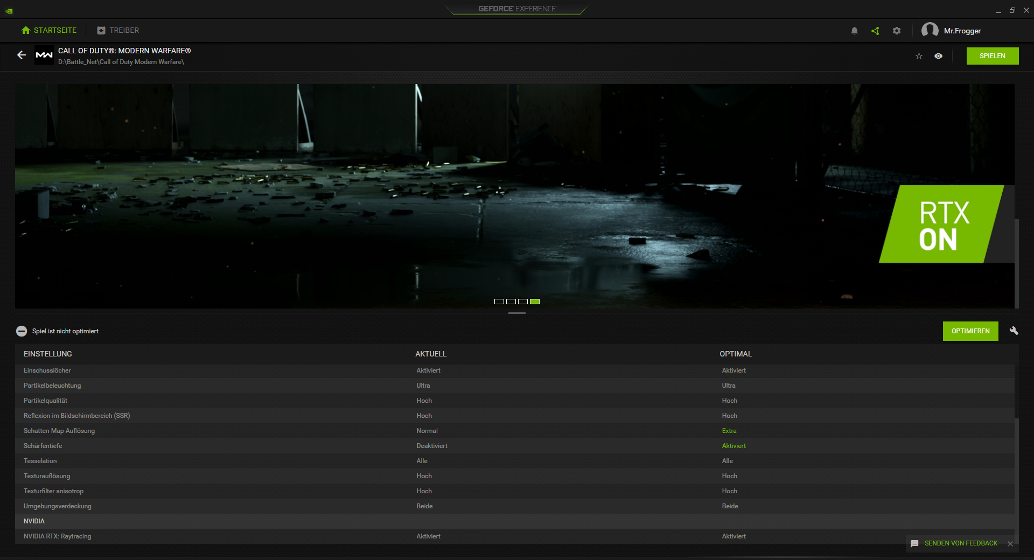
Task: Click the Partikelqualität setting name
Action: 45,401
